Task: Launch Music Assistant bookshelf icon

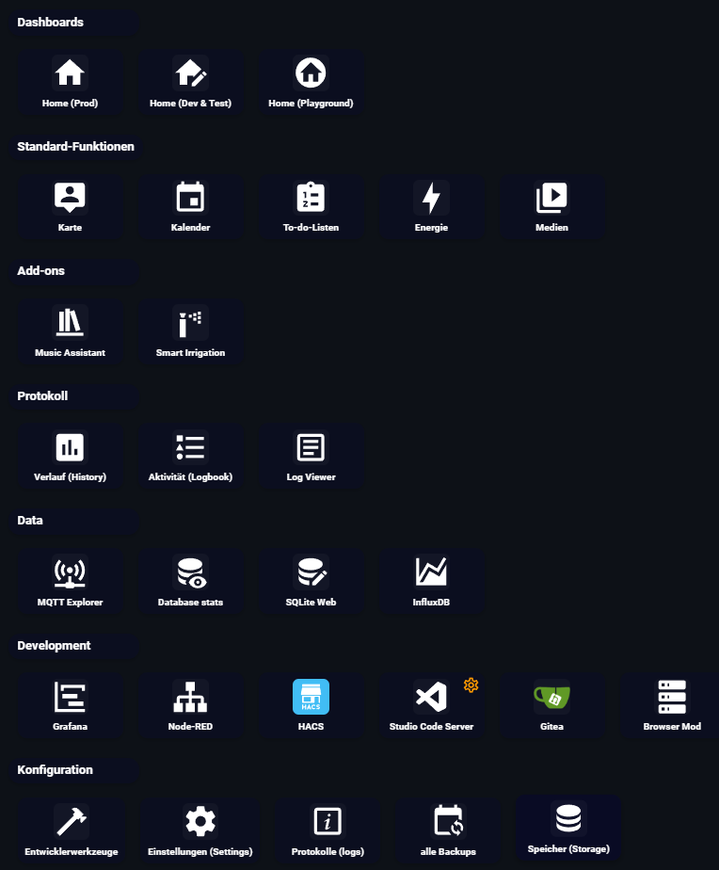Action: pos(70,322)
